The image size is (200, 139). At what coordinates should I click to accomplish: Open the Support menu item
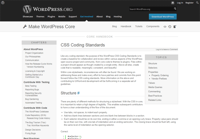(x=73, y=16)
